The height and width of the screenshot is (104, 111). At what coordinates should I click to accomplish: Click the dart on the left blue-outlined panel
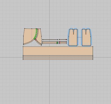[74, 32]
